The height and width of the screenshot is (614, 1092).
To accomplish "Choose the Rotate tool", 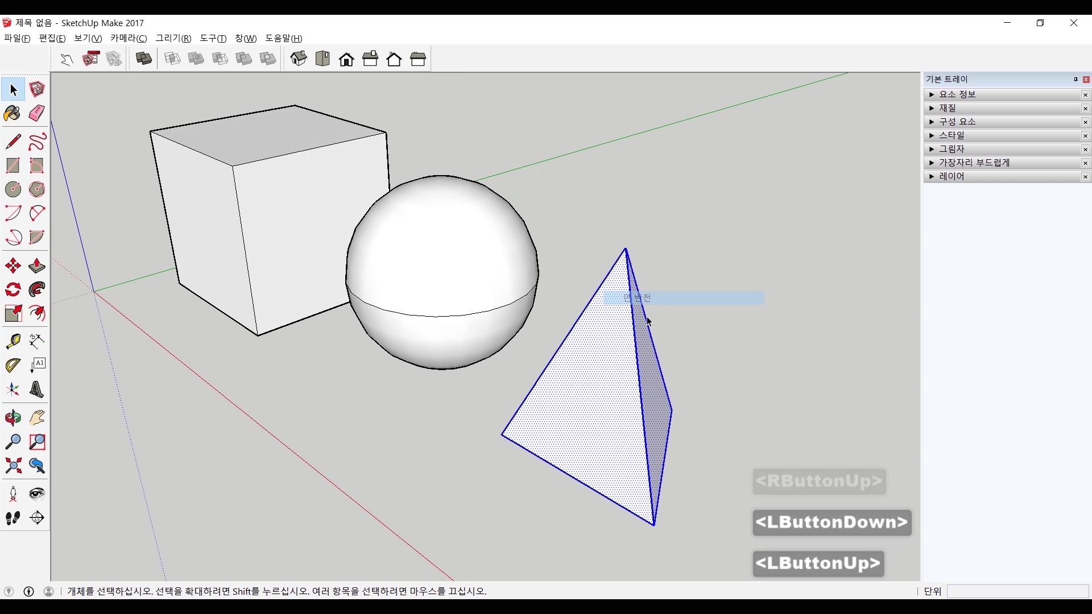I will point(13,290).
